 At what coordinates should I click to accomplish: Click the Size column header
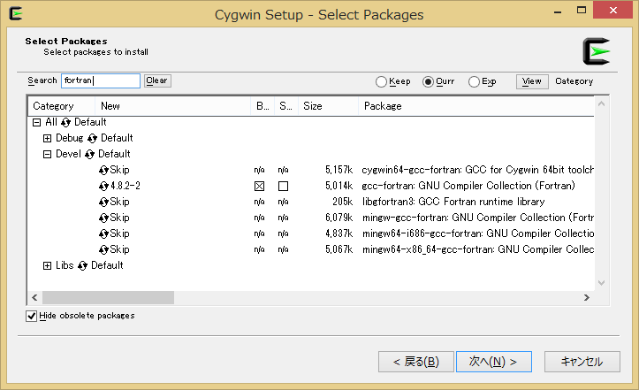[x=329, y=106]
